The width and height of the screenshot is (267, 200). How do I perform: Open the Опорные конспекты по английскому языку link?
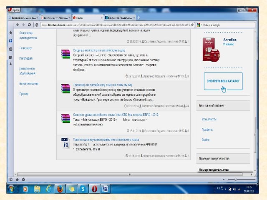(x=99, y=50)
